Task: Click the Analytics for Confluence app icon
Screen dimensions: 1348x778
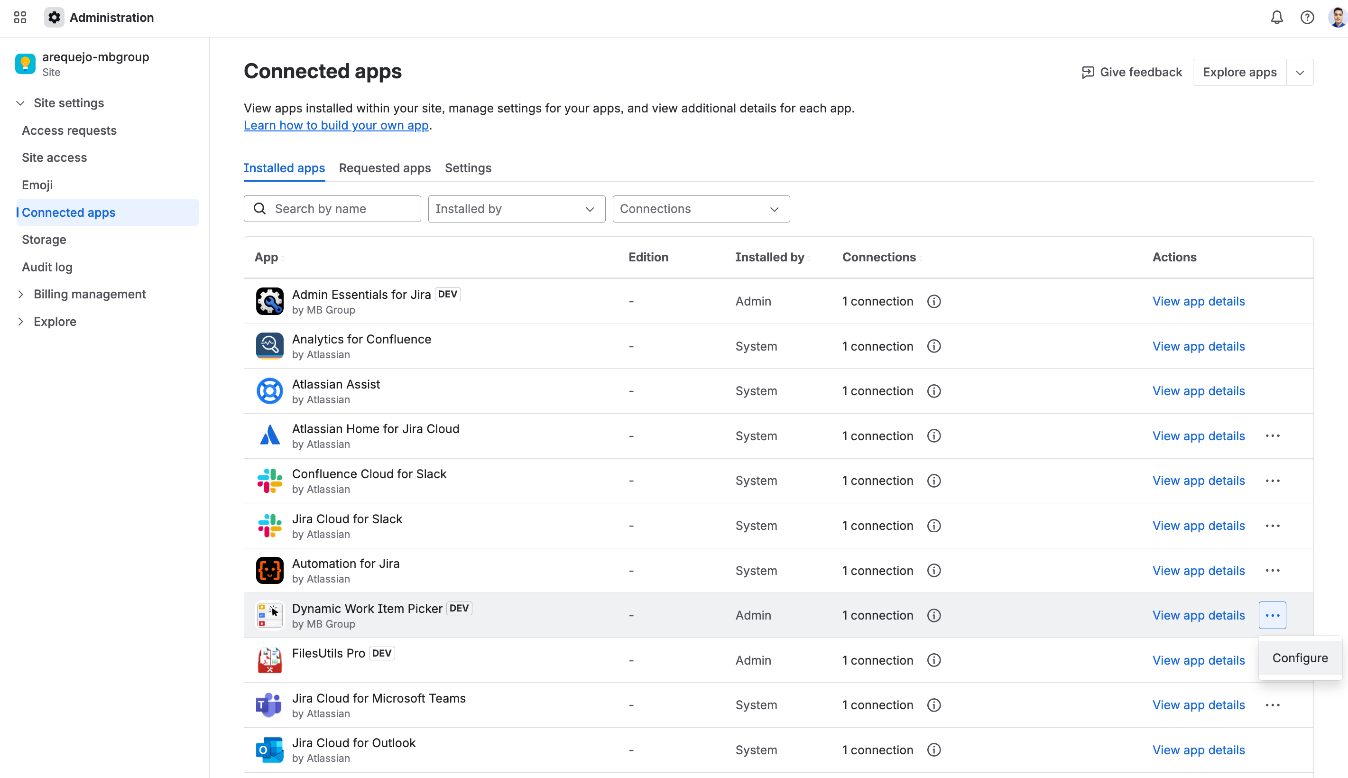Action: 270,346
